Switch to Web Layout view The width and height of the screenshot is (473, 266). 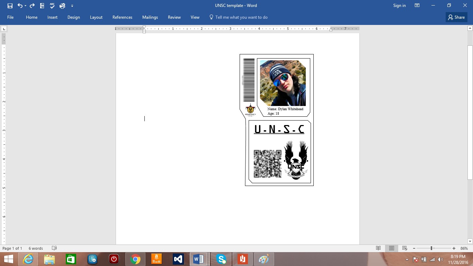tap(404, 248)
